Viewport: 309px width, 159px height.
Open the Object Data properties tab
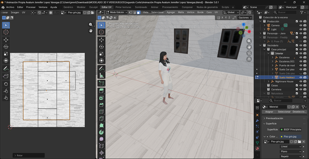point(257,143)
